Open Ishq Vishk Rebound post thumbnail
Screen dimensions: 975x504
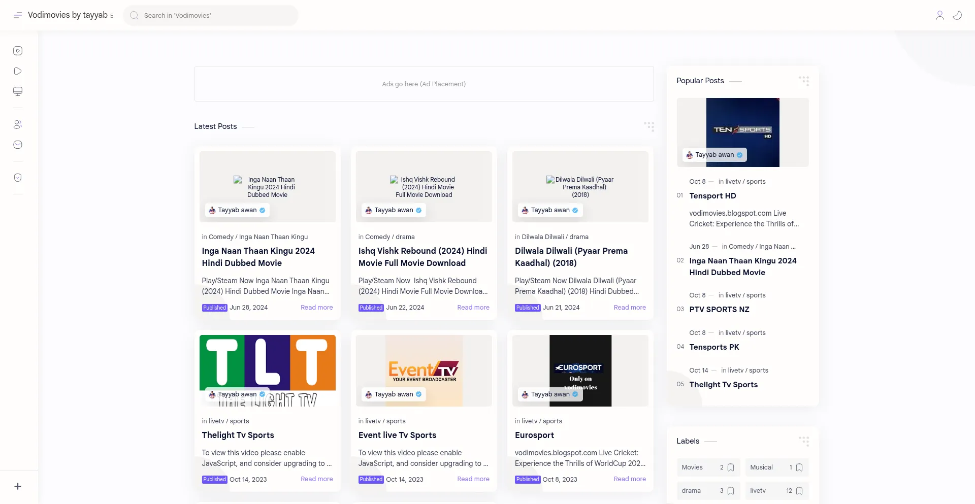coord(424,187)
